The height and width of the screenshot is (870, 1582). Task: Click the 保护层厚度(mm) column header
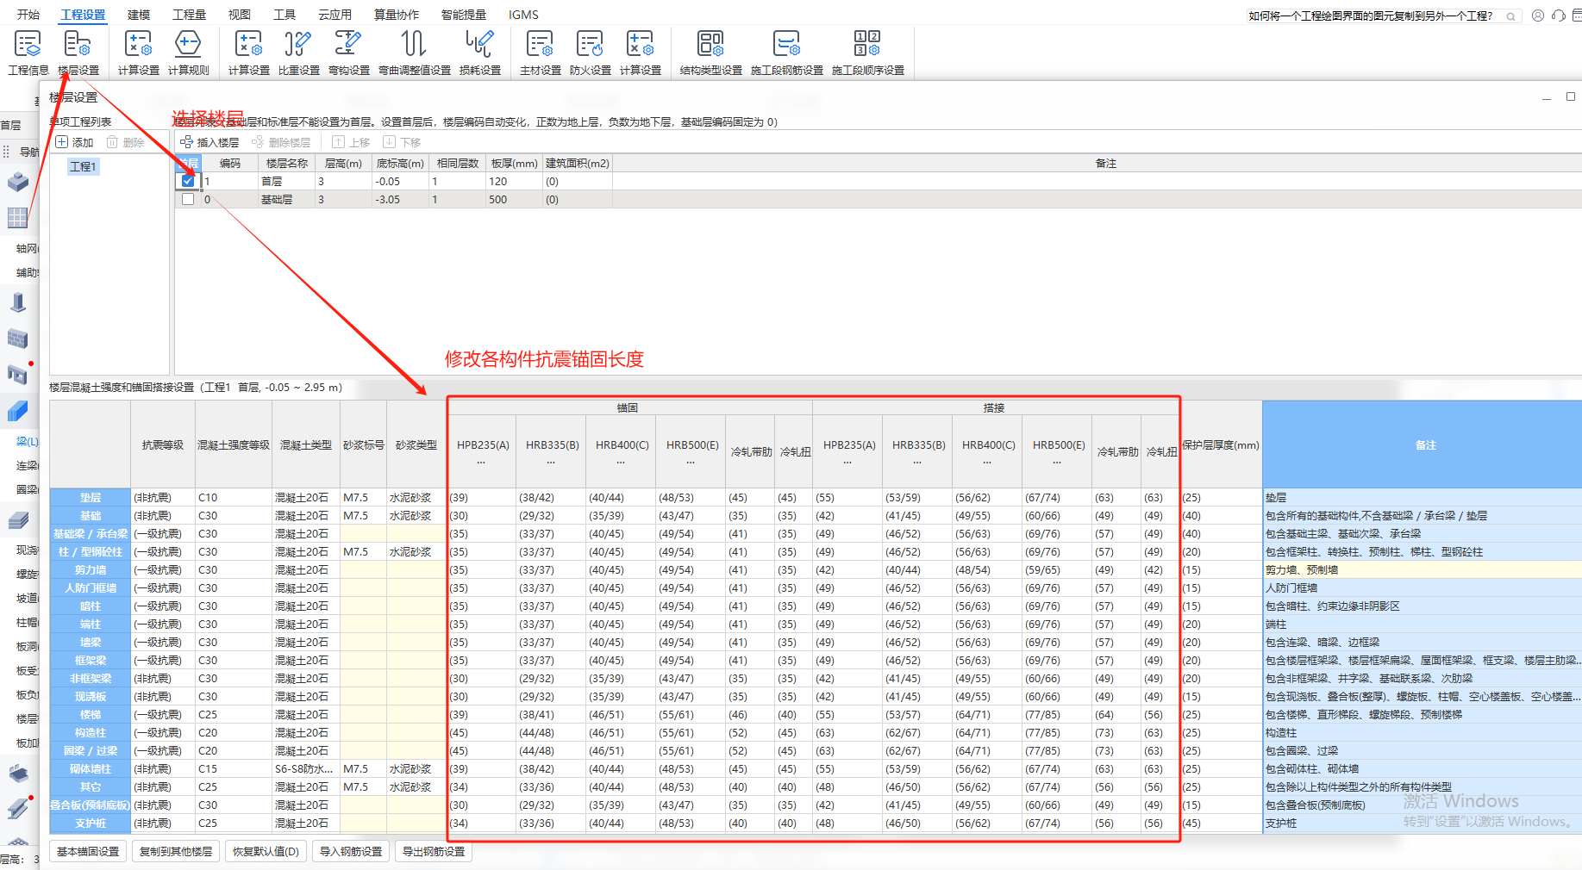click(x=1221, y=444)
